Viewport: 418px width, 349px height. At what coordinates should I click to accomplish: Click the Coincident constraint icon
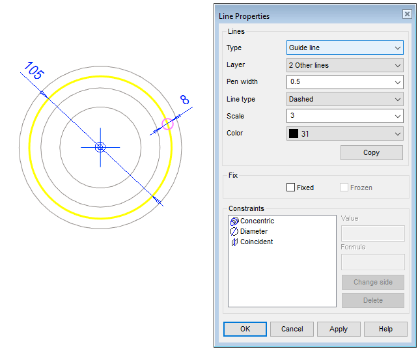(234, 242)
